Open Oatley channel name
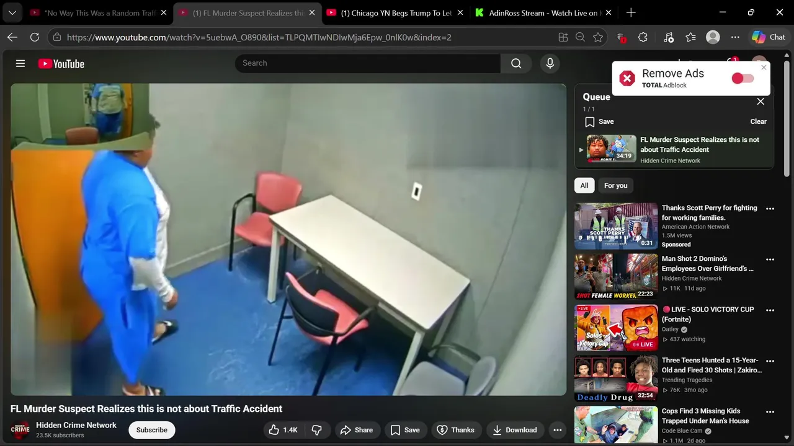 [671, 330]
